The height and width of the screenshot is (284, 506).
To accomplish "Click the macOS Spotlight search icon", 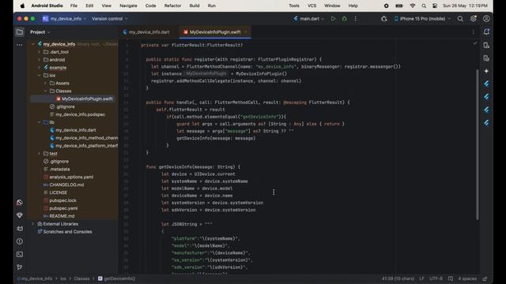I will [424, 6].
